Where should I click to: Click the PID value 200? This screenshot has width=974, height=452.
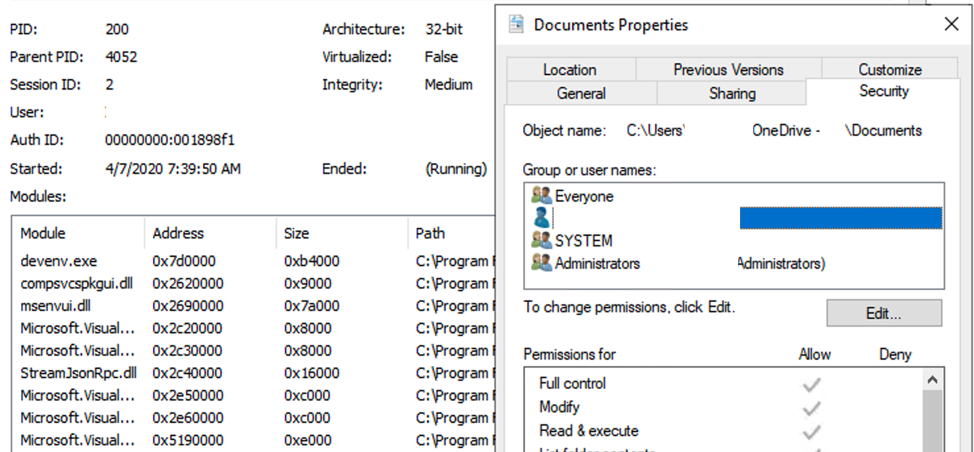point(117,29)
